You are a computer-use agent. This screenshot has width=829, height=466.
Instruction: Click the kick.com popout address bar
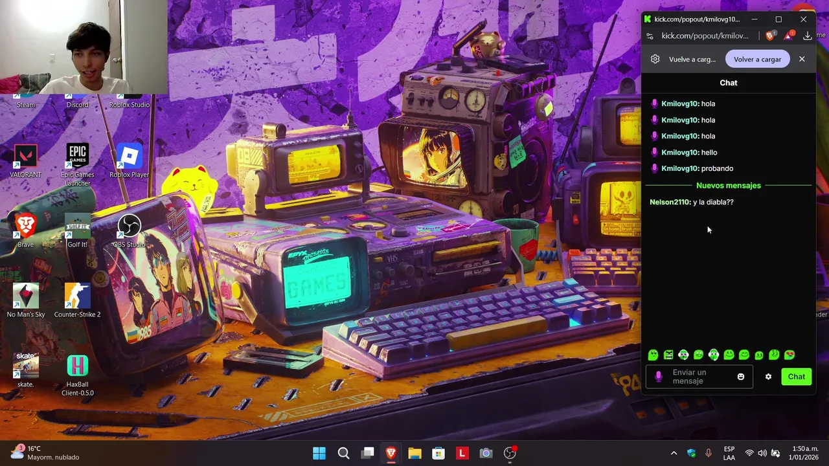pyautogui.click(x=705, y=36)
